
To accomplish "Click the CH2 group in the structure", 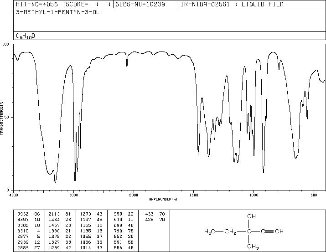I will 230,231.
